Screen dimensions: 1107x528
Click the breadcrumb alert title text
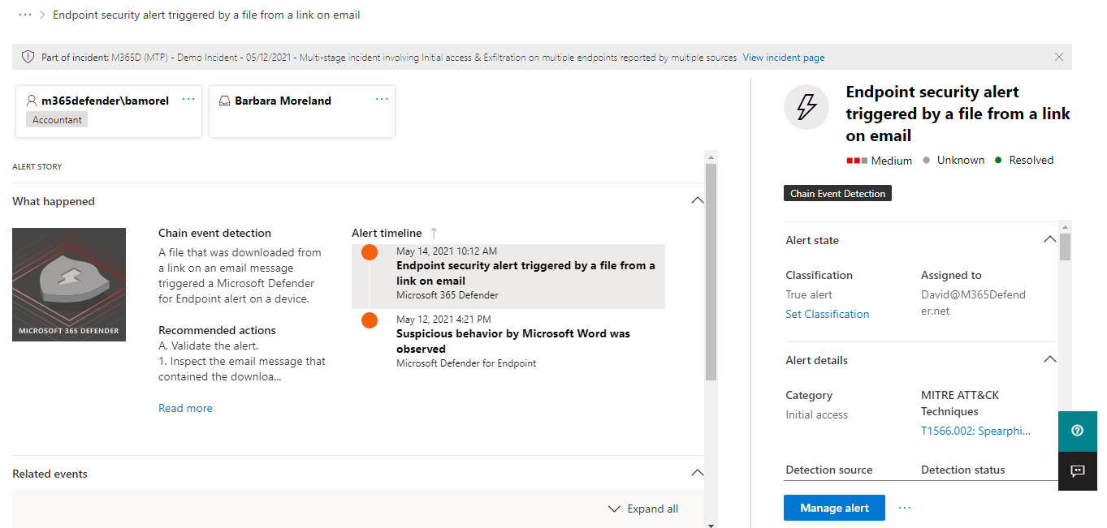coord(206,15)
